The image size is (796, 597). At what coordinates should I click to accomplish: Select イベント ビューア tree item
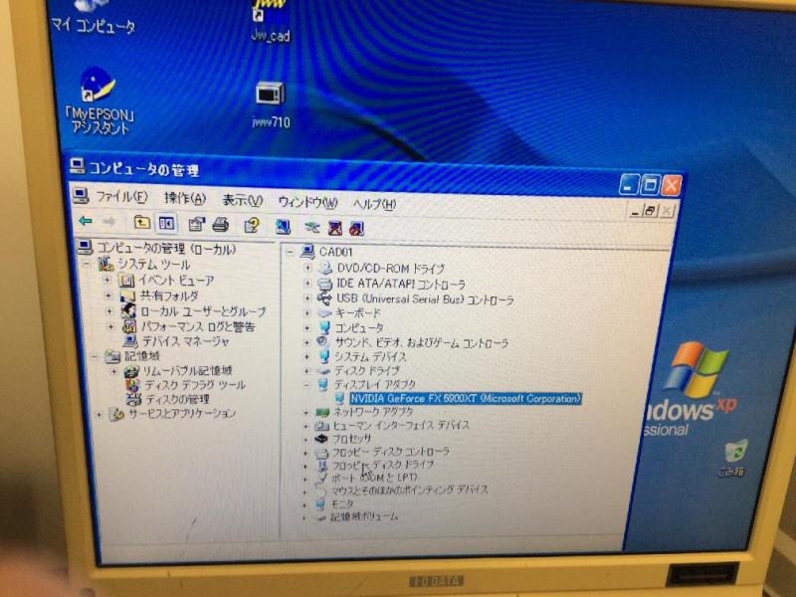(176, 281)
